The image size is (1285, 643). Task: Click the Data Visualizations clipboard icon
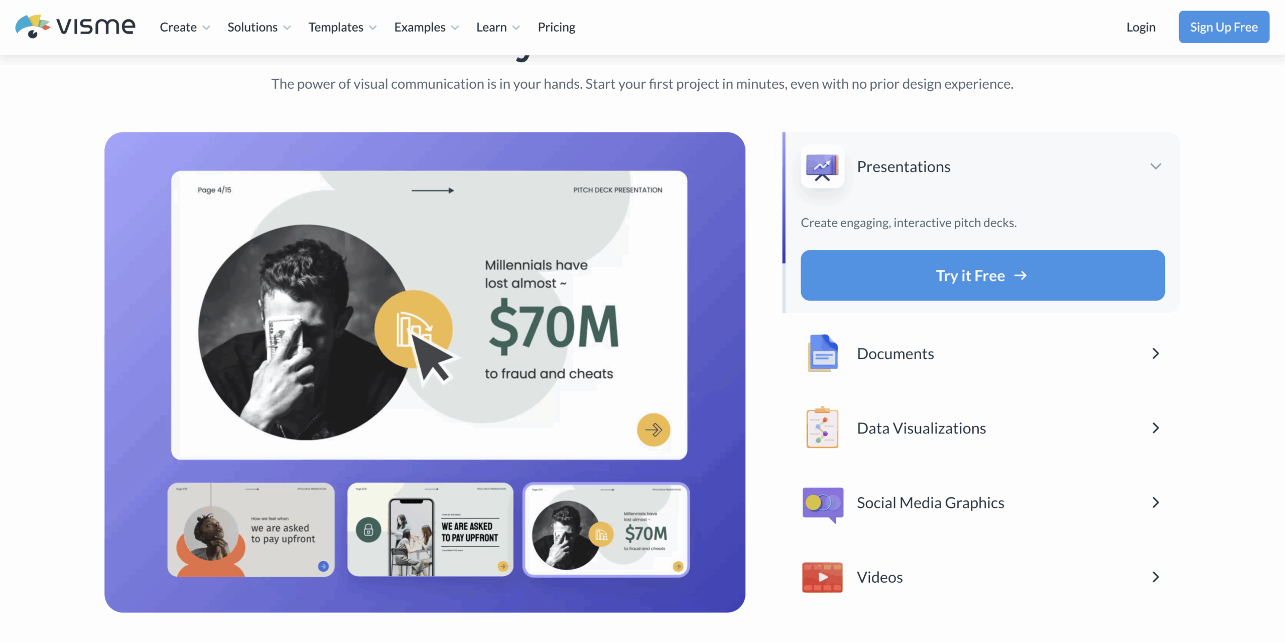coord(822,428)
